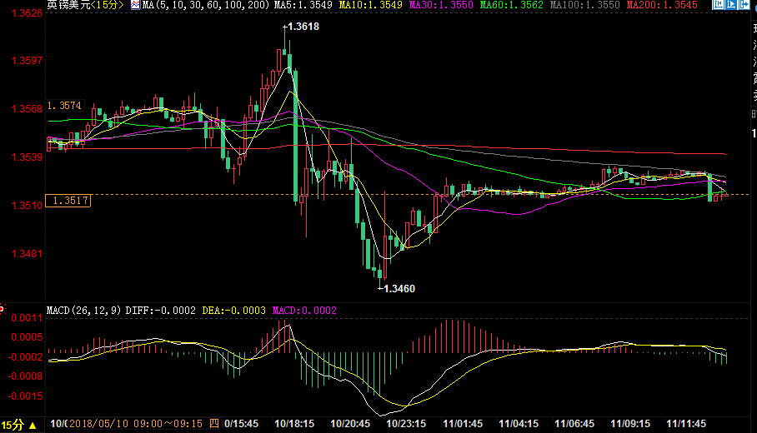This screenshot has height=433, width=757.
Task: Select the magenta MA30:1.3550 legend
Action: [441, 5]
